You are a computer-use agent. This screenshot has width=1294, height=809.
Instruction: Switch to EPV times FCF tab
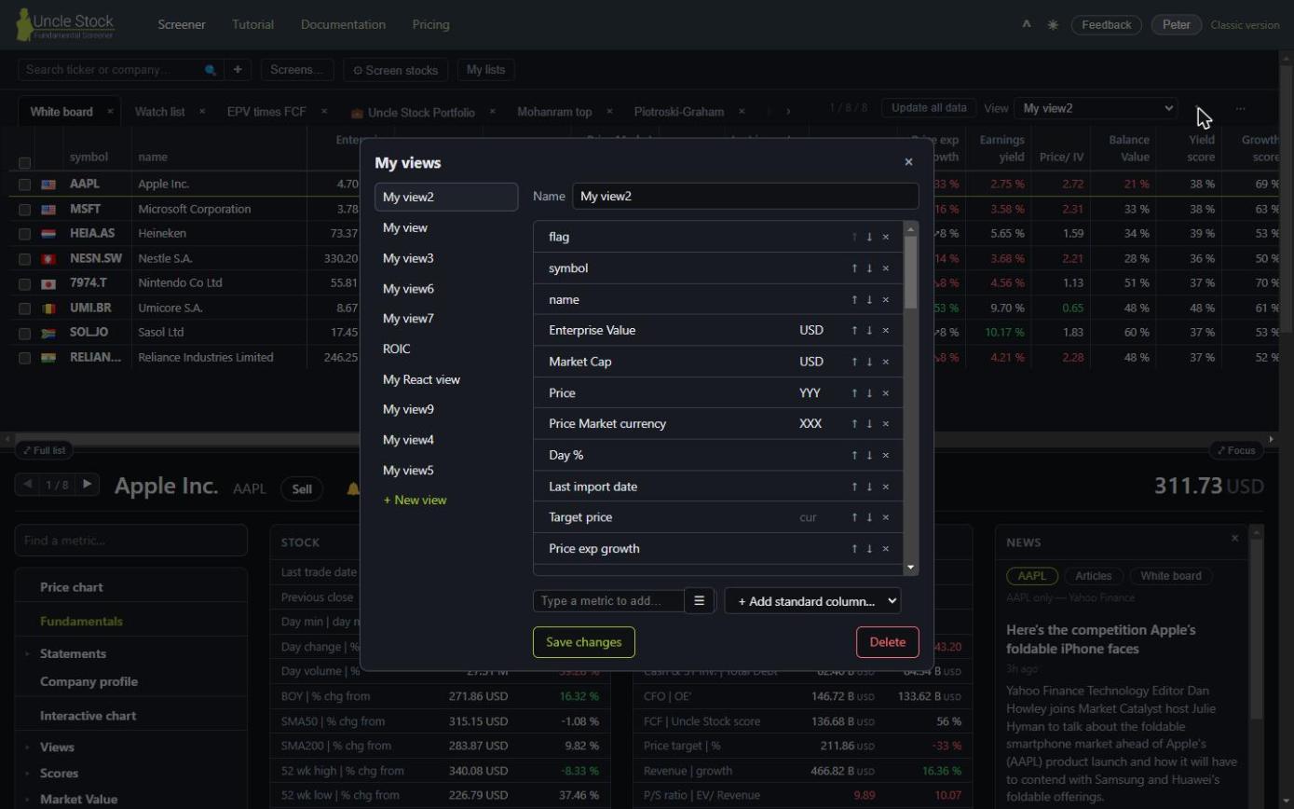click(x=266, y=112)
